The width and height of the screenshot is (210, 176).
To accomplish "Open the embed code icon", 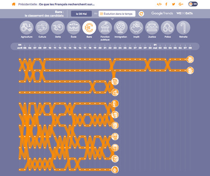I will click(x=159, y=4).
